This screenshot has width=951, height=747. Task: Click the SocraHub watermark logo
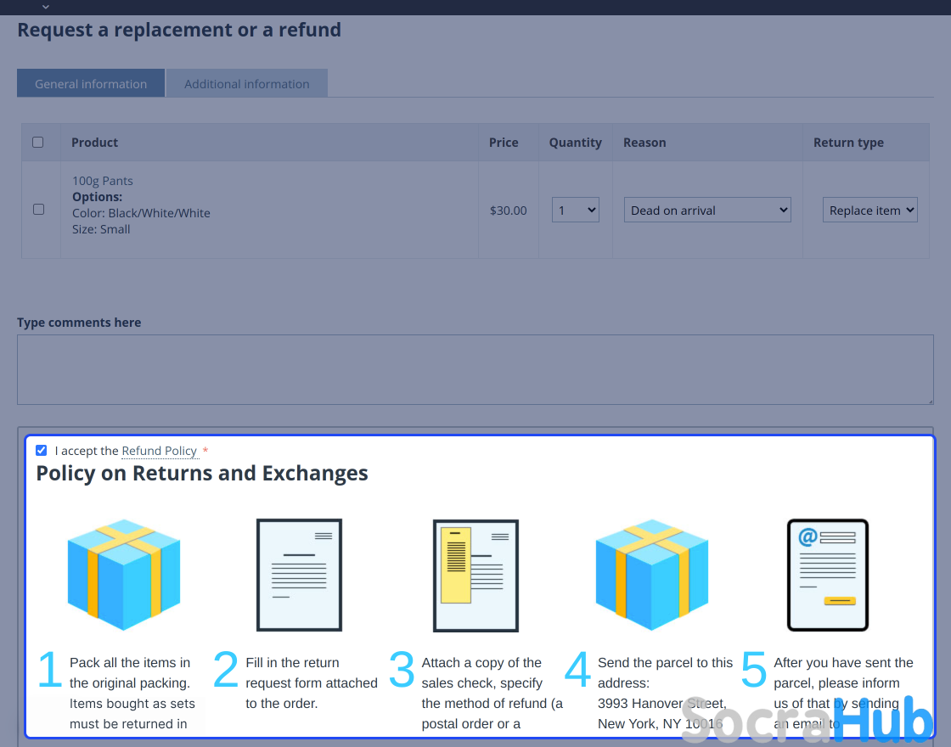(807, 720)
